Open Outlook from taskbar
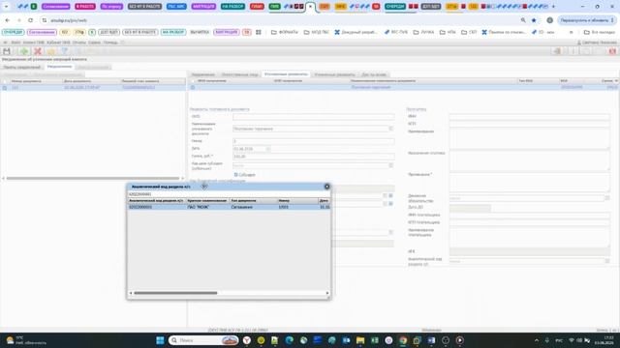 pos(346,340)
